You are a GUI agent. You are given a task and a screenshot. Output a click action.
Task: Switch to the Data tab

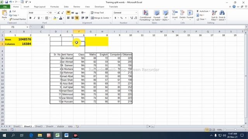point(66,7)
